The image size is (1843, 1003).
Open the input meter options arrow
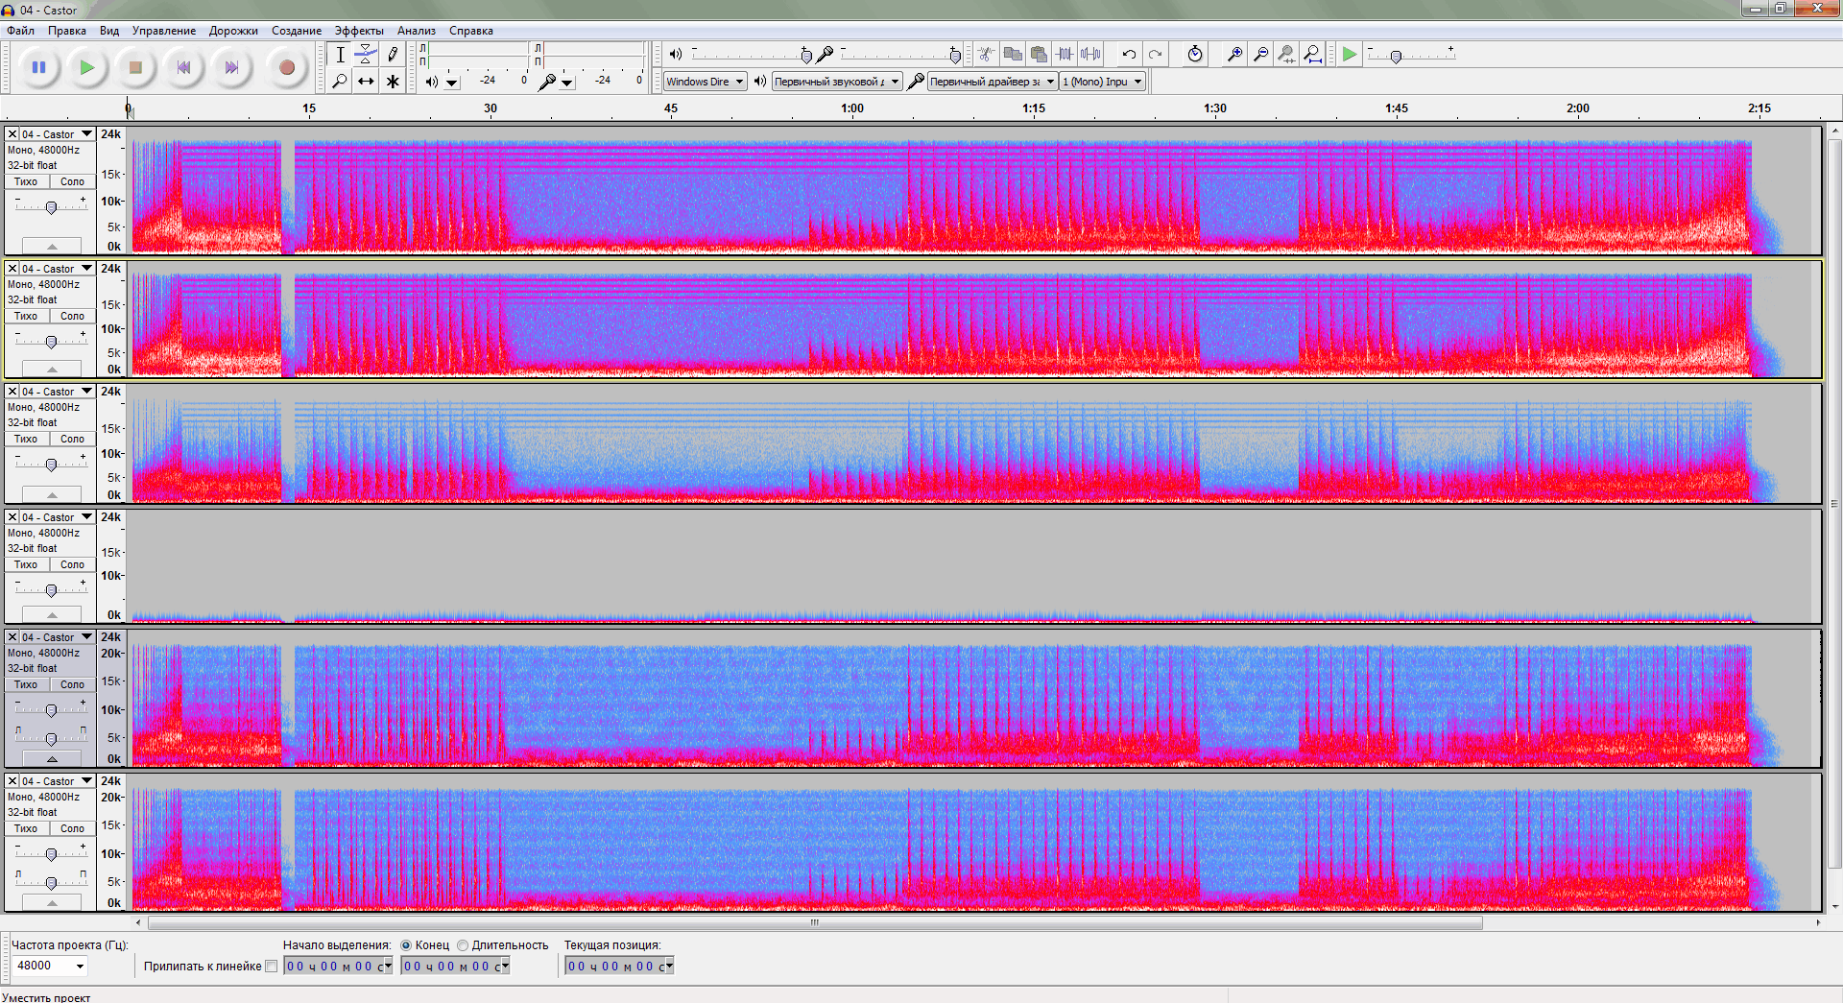pyautogui.click(x=567, y=83)
